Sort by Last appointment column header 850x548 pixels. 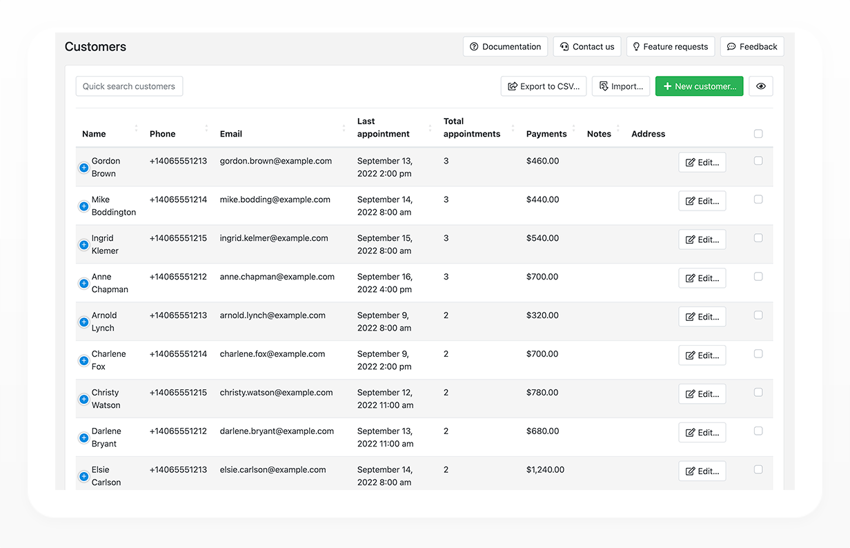pyautogui.click(x=384, y=128)
